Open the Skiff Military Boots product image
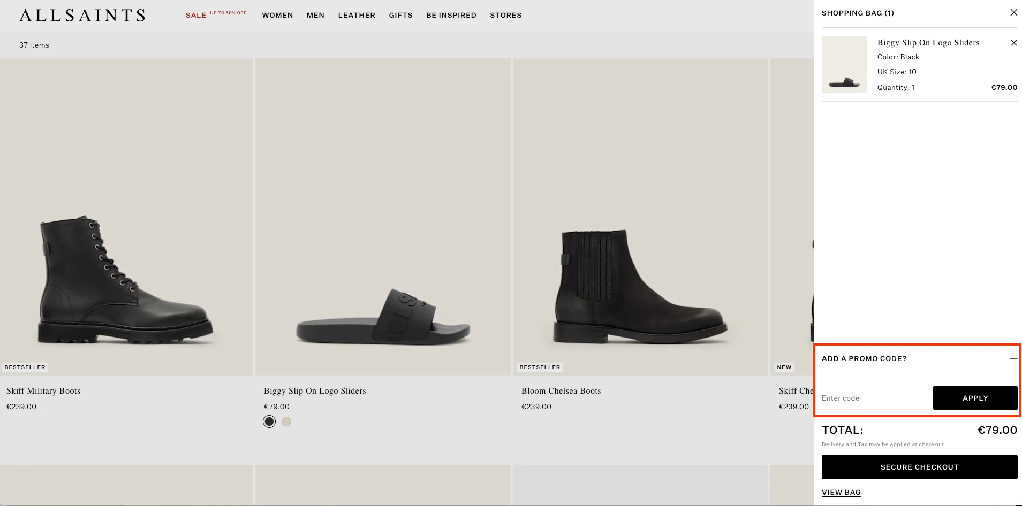Screen dimensions: 1022x506 (x=126, y=217)
